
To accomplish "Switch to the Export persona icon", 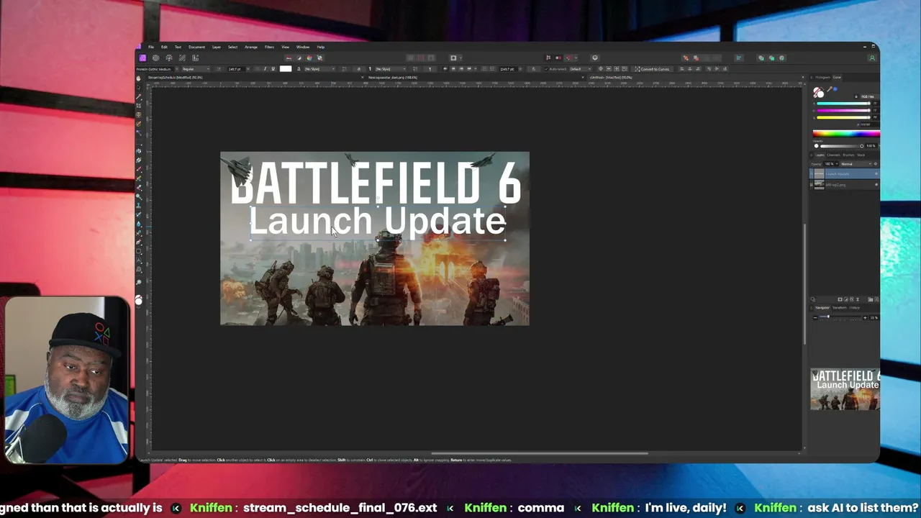I will pos(195,58).
